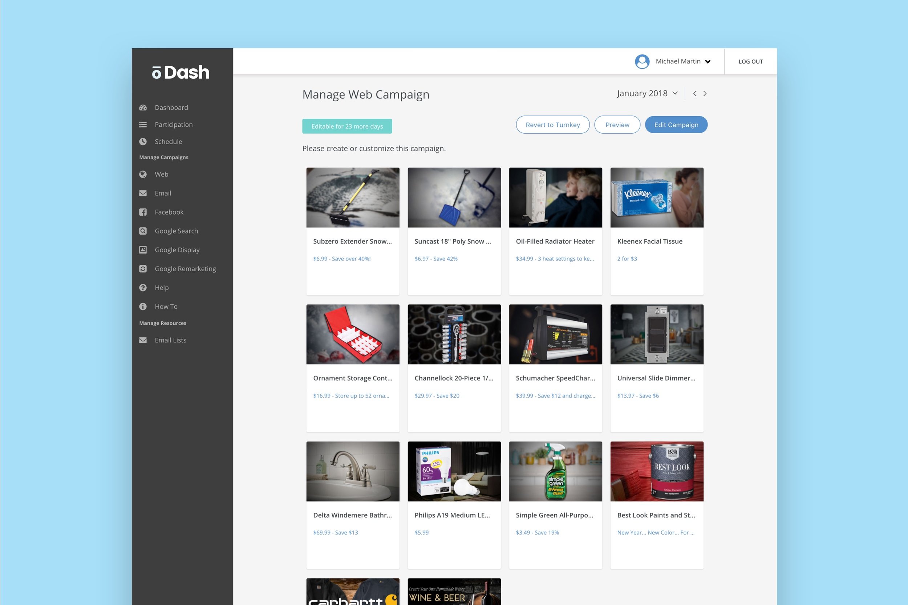
Task: Click the Help question mark icon
Action: [x=143, y=288]
